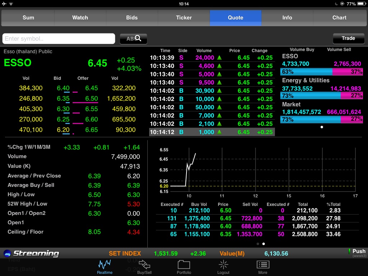Tap the Logout icon
This screenshot has width=368, height=276.
point(223,265)
